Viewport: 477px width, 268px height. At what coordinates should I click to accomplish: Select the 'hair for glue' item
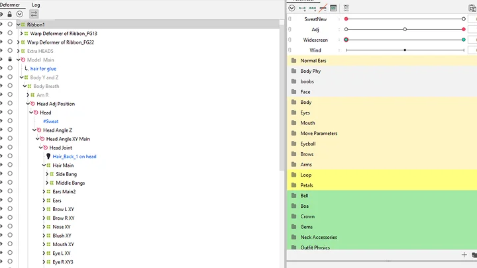click(x=43, y=69)
